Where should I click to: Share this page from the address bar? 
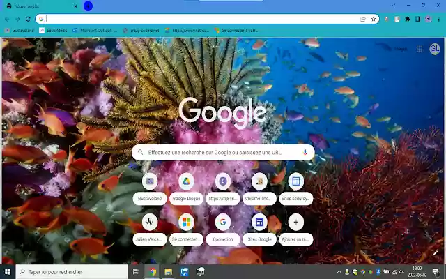coord(363,19)
